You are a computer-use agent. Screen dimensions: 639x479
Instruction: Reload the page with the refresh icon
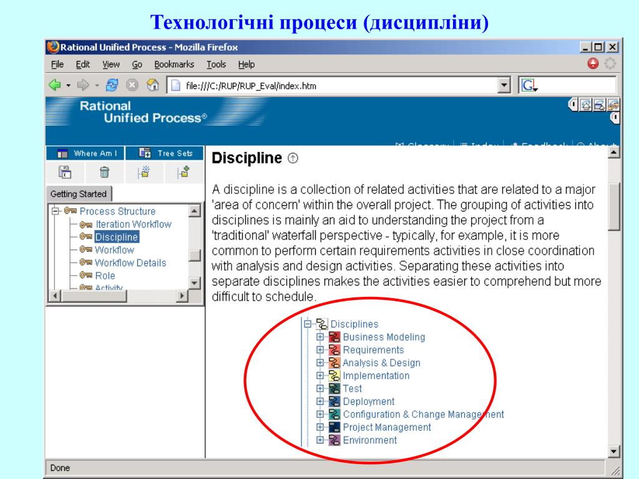[112, 85]
